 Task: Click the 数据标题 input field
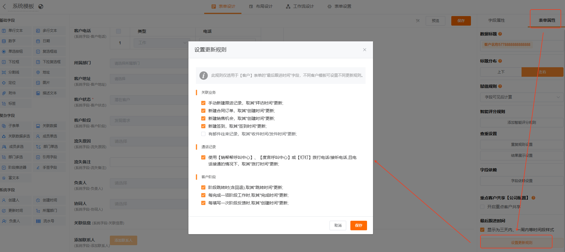point(522,45)
